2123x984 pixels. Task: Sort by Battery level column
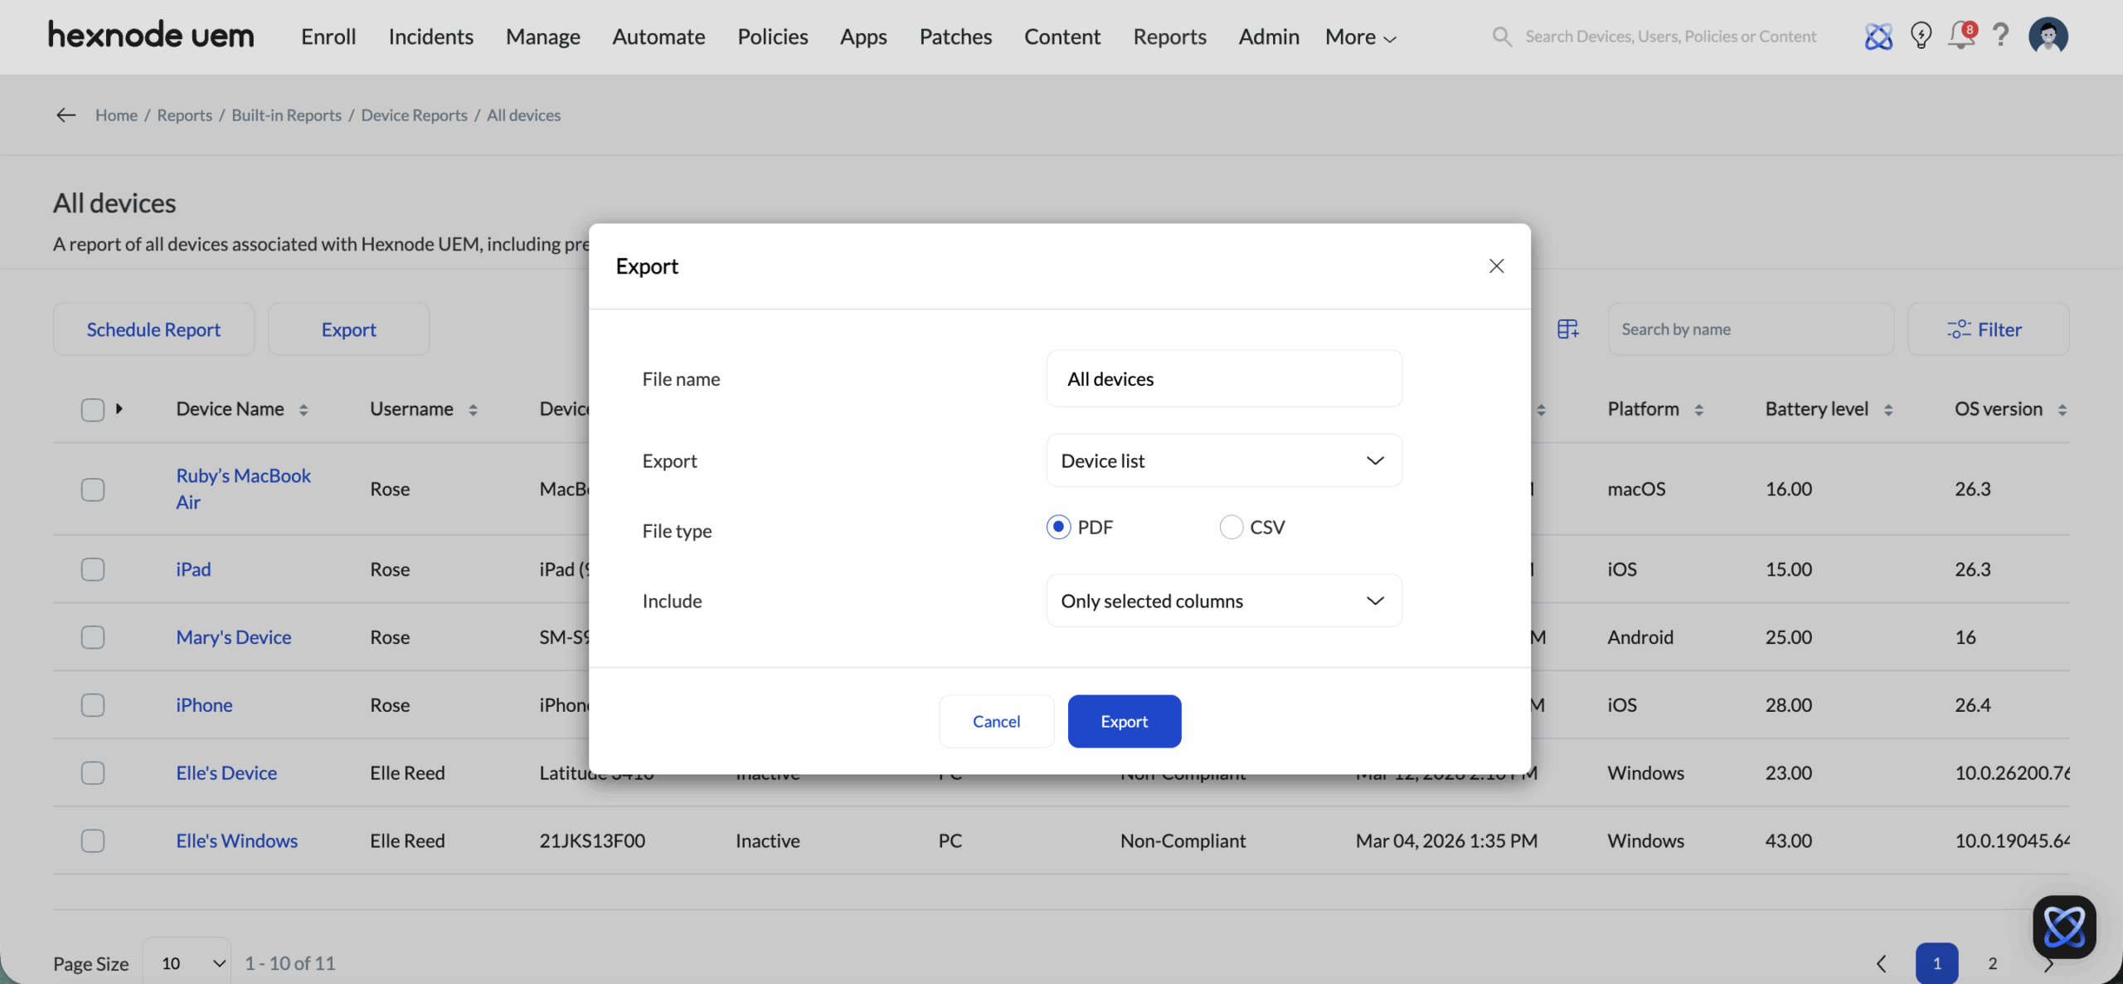(1888, 410)
